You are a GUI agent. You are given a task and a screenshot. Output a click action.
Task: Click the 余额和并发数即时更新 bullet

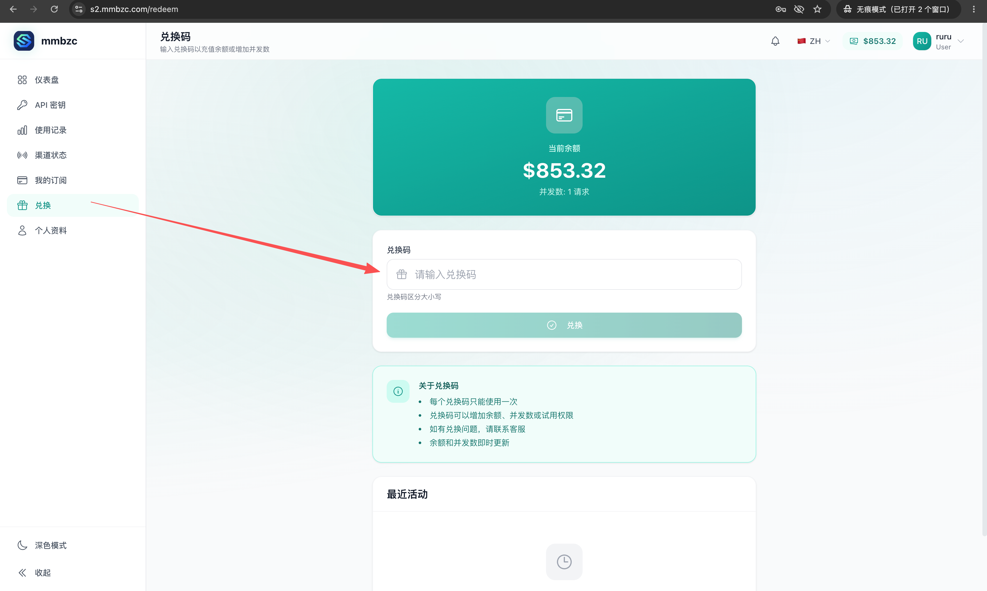pos(469,442)
